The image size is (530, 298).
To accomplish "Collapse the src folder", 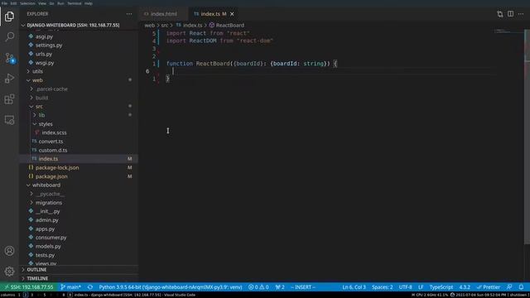I will point(79,107).
